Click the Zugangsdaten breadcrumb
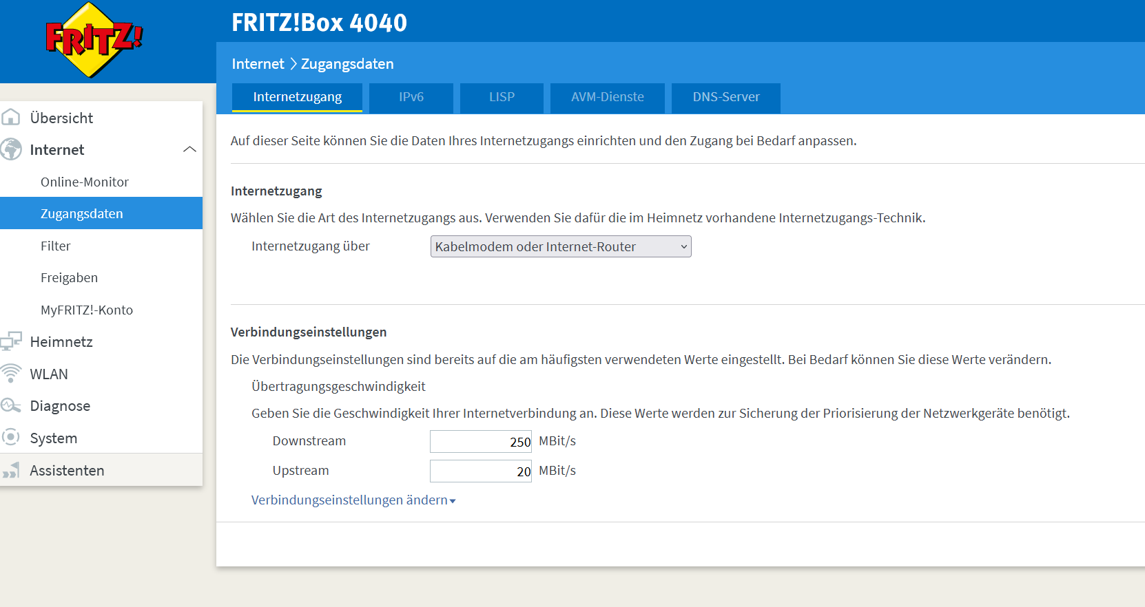 (x=347, y=64)
